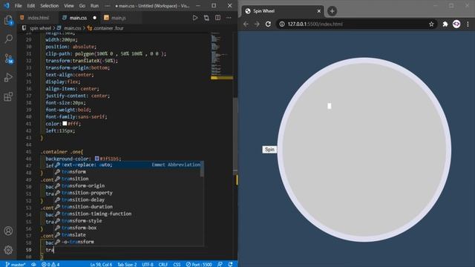
Task: Switch to the main.js tab
Action: 119,18
